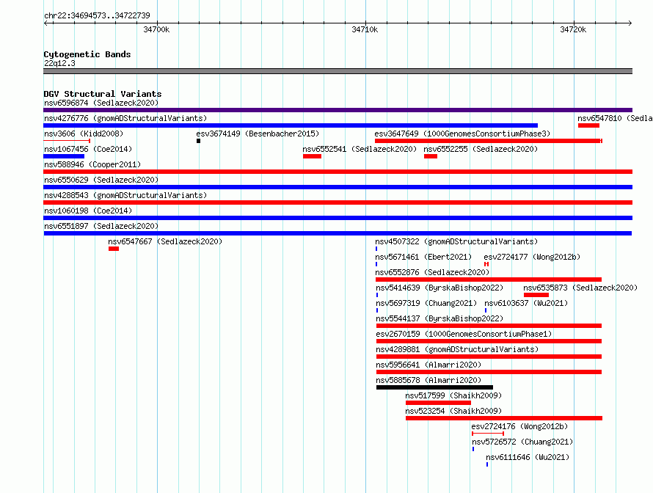
Task: Click the gray 22q12.3 cytogenetic band
Action: pyautogui.click(x=338, y=71)
